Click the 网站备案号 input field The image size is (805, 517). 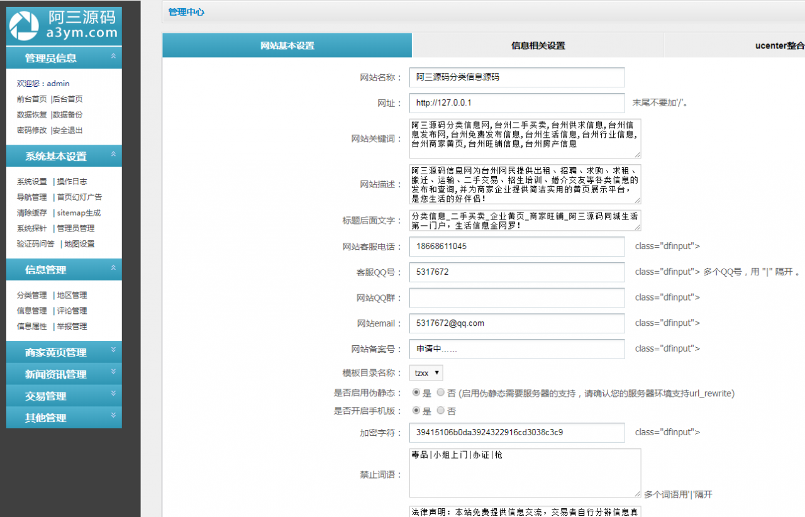click(517, 348)
